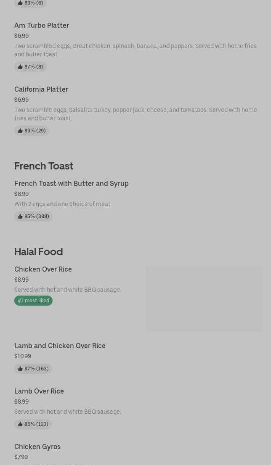
Task: Open the Am Turbo Platter item
Action: [135, 46]
